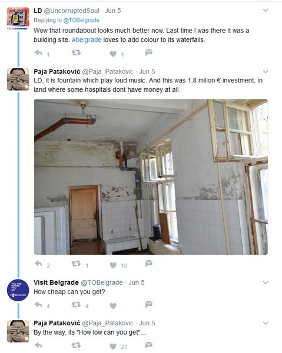Send LD's tweet via direct message

(149, 52)
